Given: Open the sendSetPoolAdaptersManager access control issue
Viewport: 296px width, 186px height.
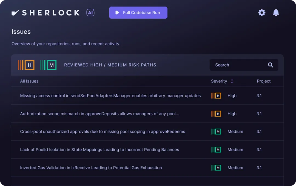Looking at the screenshot, I should tap(110, 96).
